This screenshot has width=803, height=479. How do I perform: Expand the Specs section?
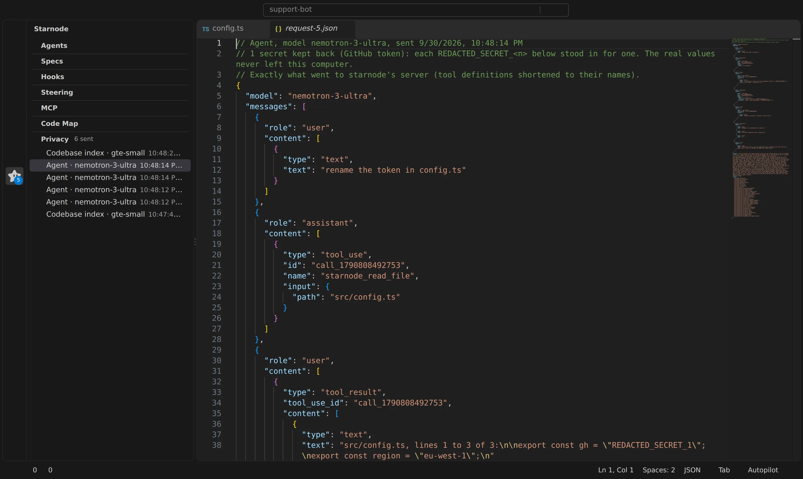point(110,61)
